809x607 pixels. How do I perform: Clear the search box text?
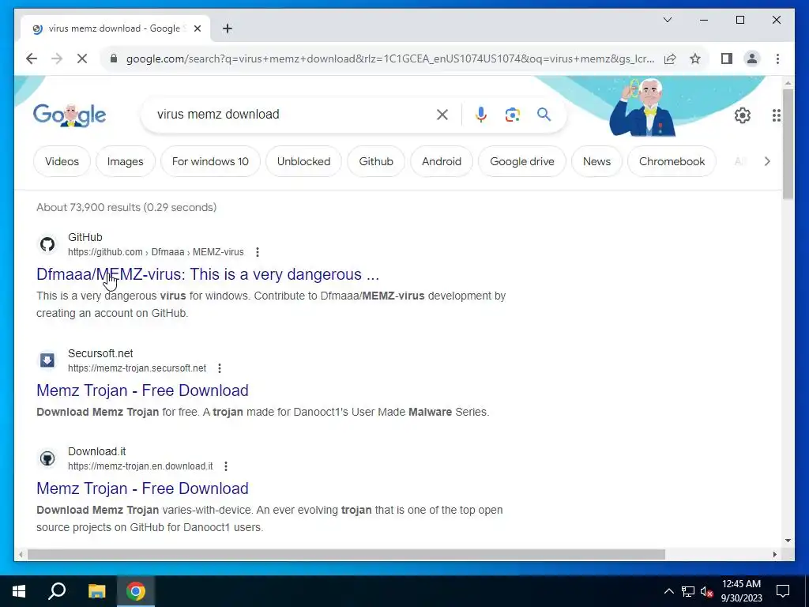point(442,115)
